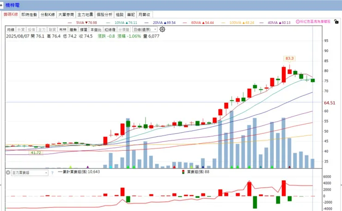
Task: Remove the 主力買賣超 indicator panel
Action: coord(8,173)
